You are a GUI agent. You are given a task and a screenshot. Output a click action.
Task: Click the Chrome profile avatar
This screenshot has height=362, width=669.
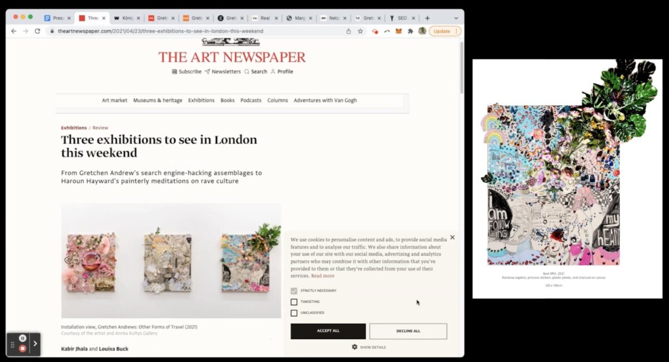(x=422, y=31)
